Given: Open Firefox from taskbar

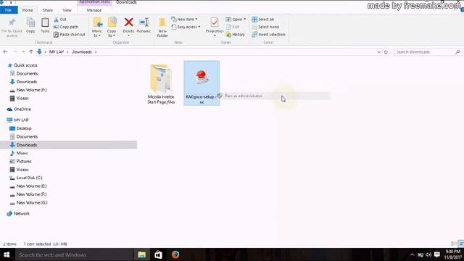Looking at the screenshot, I should [175, 254].
